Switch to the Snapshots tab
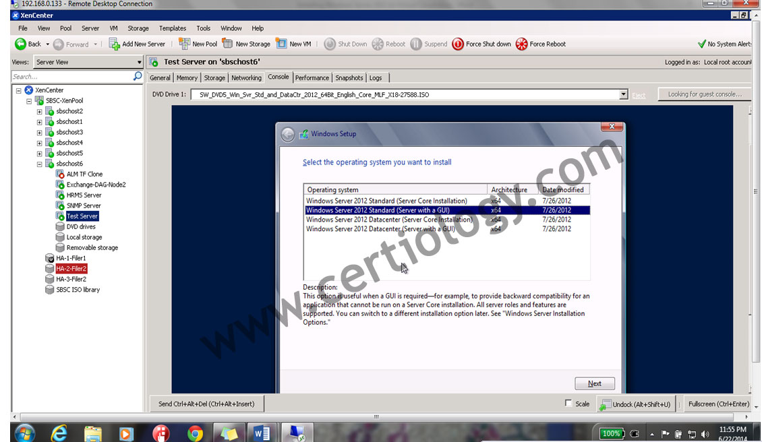The image size is (762, 442). point(349,77)
